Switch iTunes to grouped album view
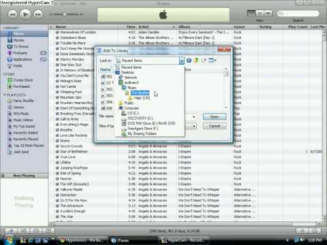 click(260, 14)
